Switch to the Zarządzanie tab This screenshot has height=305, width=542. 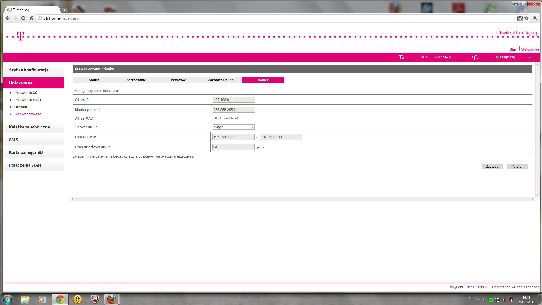(136, 80)
